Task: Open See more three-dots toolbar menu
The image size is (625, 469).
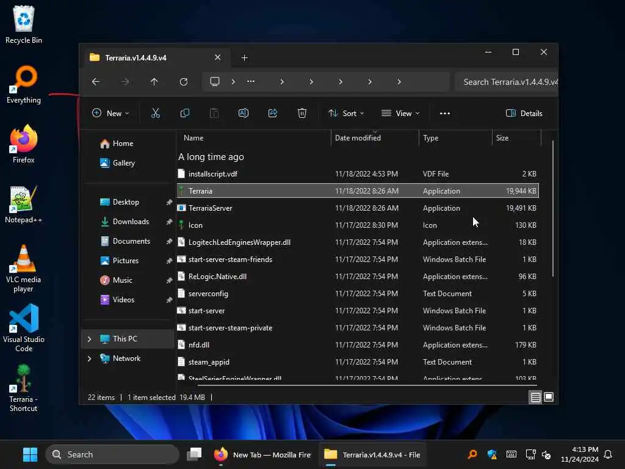Action: coord(445,113)
